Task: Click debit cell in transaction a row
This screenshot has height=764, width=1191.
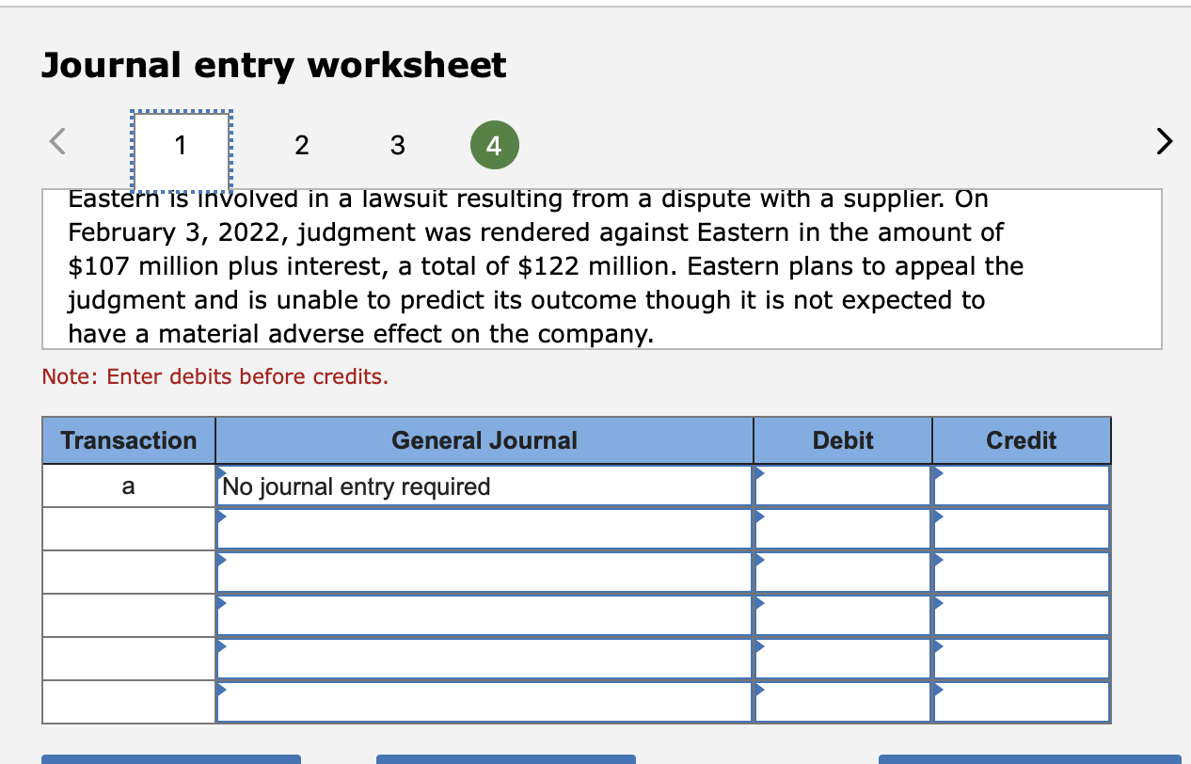Action: pos(843,486)
